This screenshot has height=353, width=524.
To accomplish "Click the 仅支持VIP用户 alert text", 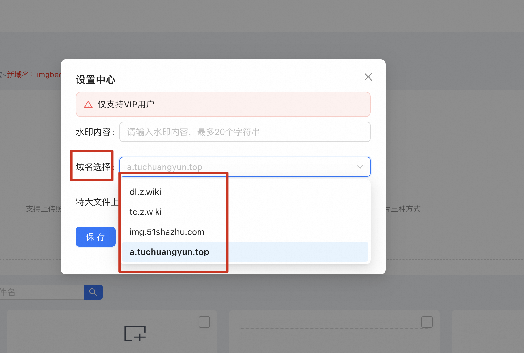I will (126, 104).
